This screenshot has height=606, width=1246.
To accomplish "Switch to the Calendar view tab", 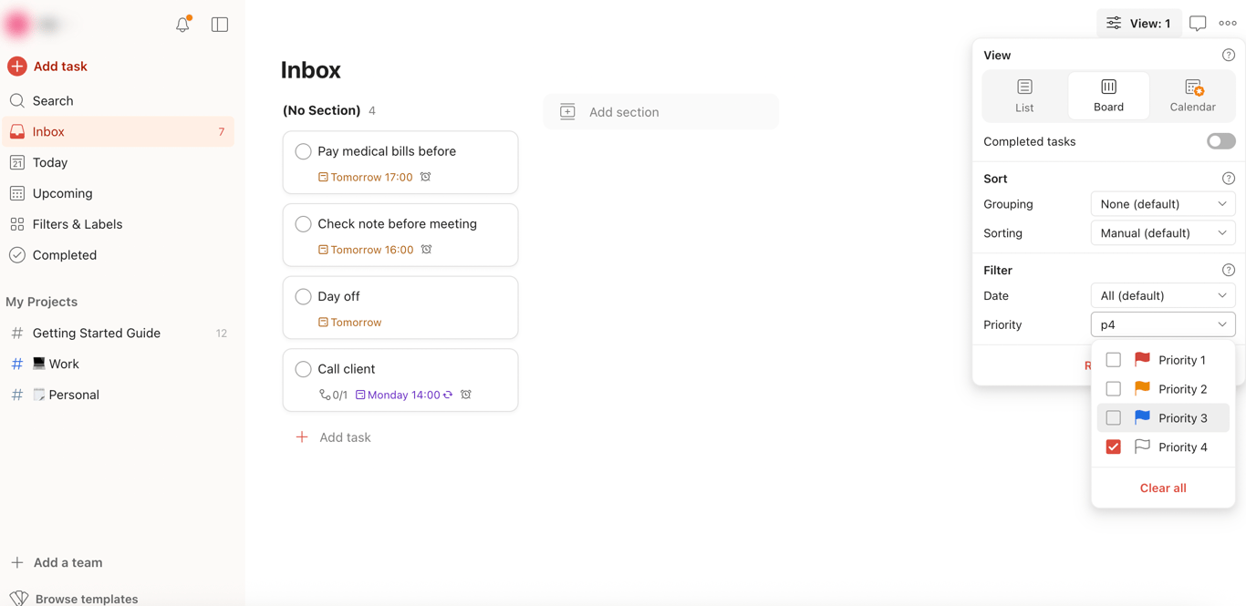I will pyautogui.click(x=1192, y=96).
